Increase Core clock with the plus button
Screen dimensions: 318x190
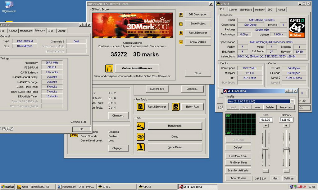pos(266,126)
